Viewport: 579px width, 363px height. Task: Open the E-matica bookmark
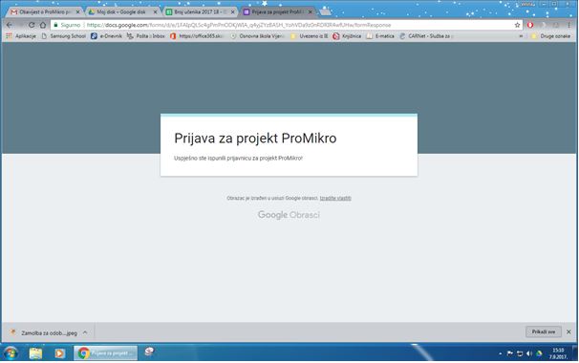[x=380, y=36]
